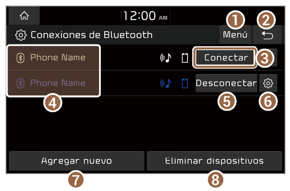The height and width of the screenshot is (191, 290).
Task: Click the Bluetooth icon of second phone
Action: 20,83
